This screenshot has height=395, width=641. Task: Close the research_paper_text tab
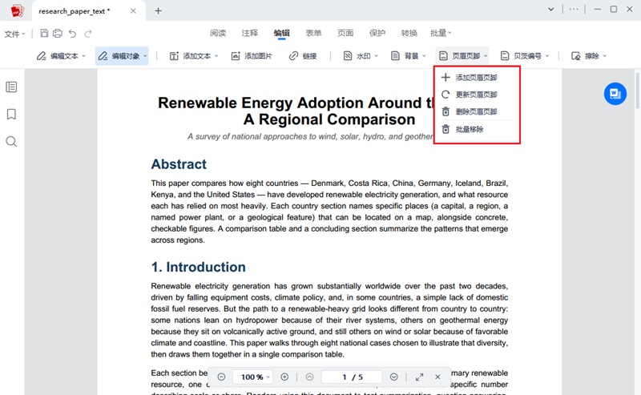pos(133,11)
